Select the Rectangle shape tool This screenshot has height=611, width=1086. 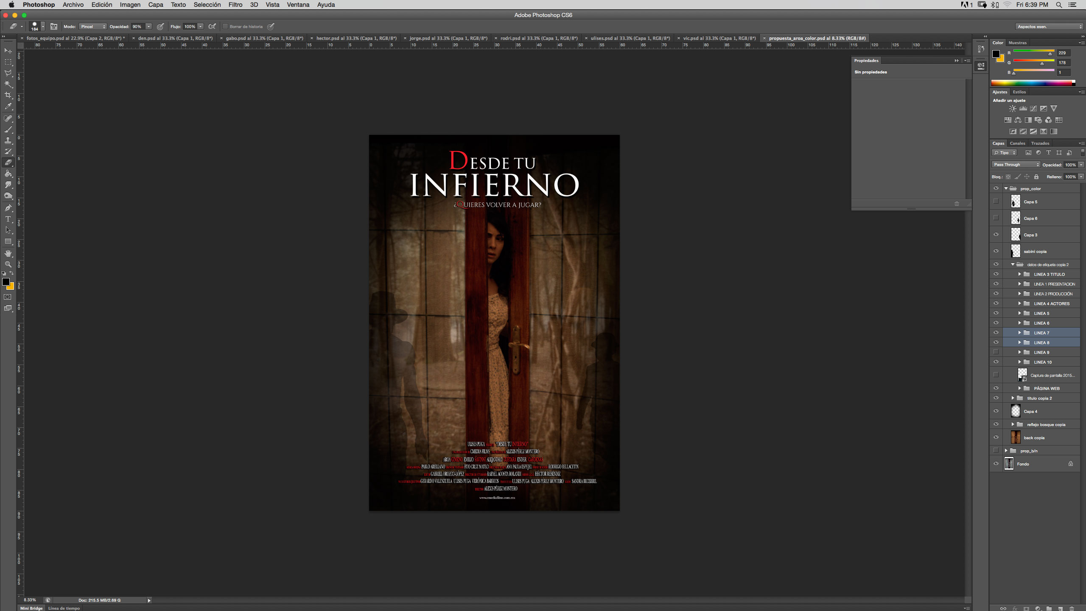coord(8,241)
